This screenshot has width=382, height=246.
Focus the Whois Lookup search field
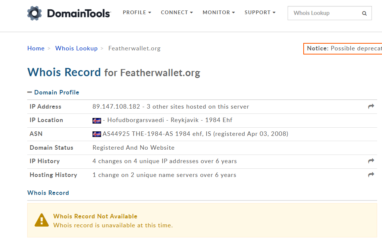point(325,13)
